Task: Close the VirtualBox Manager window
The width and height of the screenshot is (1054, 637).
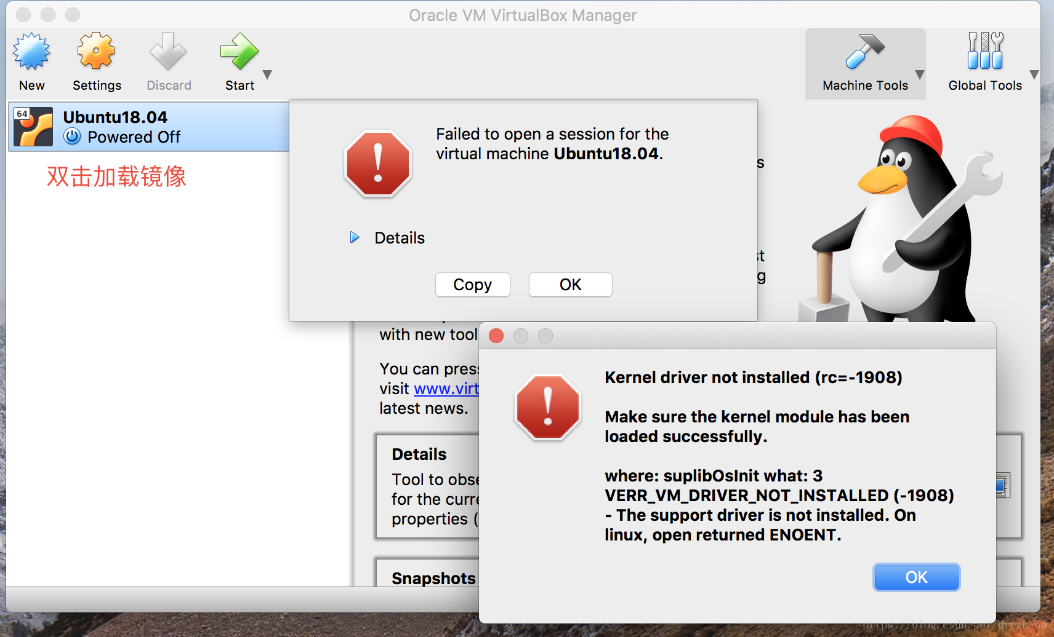Action: (x=23, y=15)
